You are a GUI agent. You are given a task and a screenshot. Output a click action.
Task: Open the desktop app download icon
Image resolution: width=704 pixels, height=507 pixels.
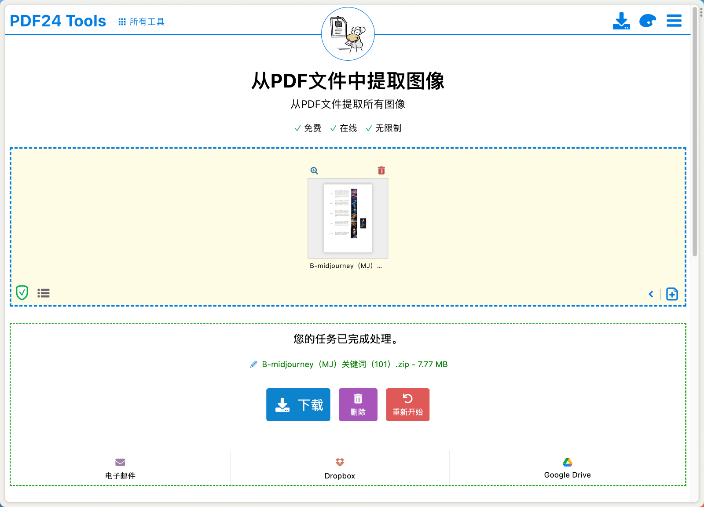tap(621, 20)
